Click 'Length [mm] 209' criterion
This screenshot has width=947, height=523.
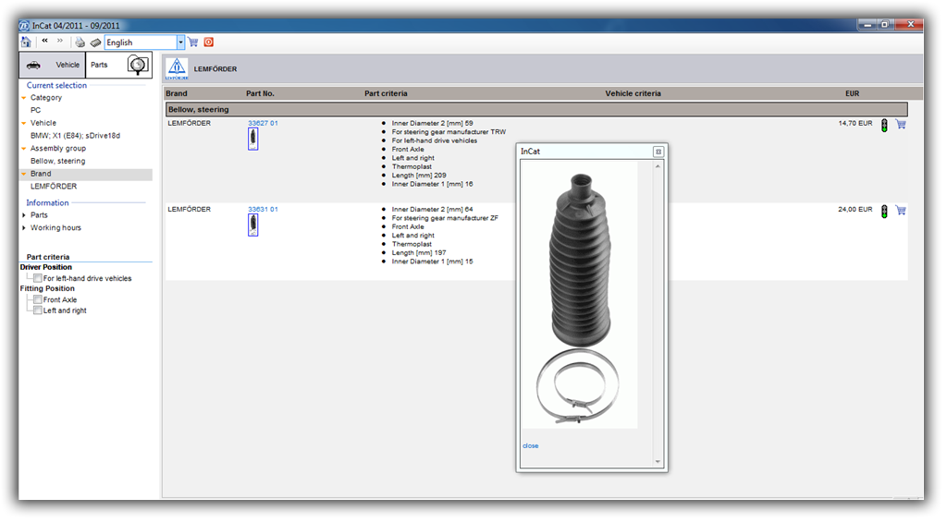[419, 176]
